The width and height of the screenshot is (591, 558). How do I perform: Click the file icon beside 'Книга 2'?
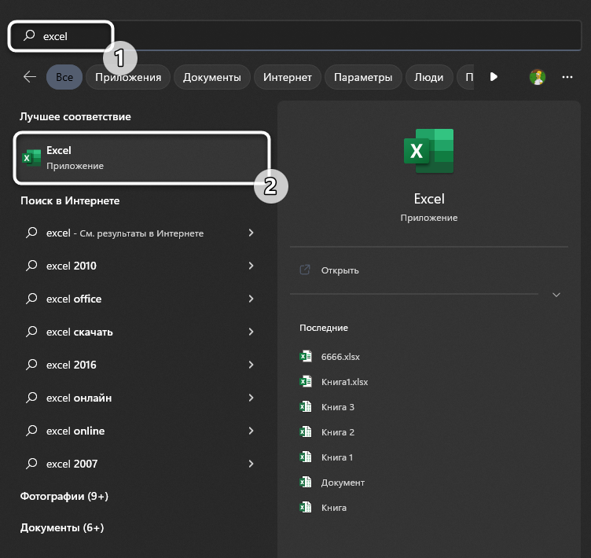pos(306,431)
